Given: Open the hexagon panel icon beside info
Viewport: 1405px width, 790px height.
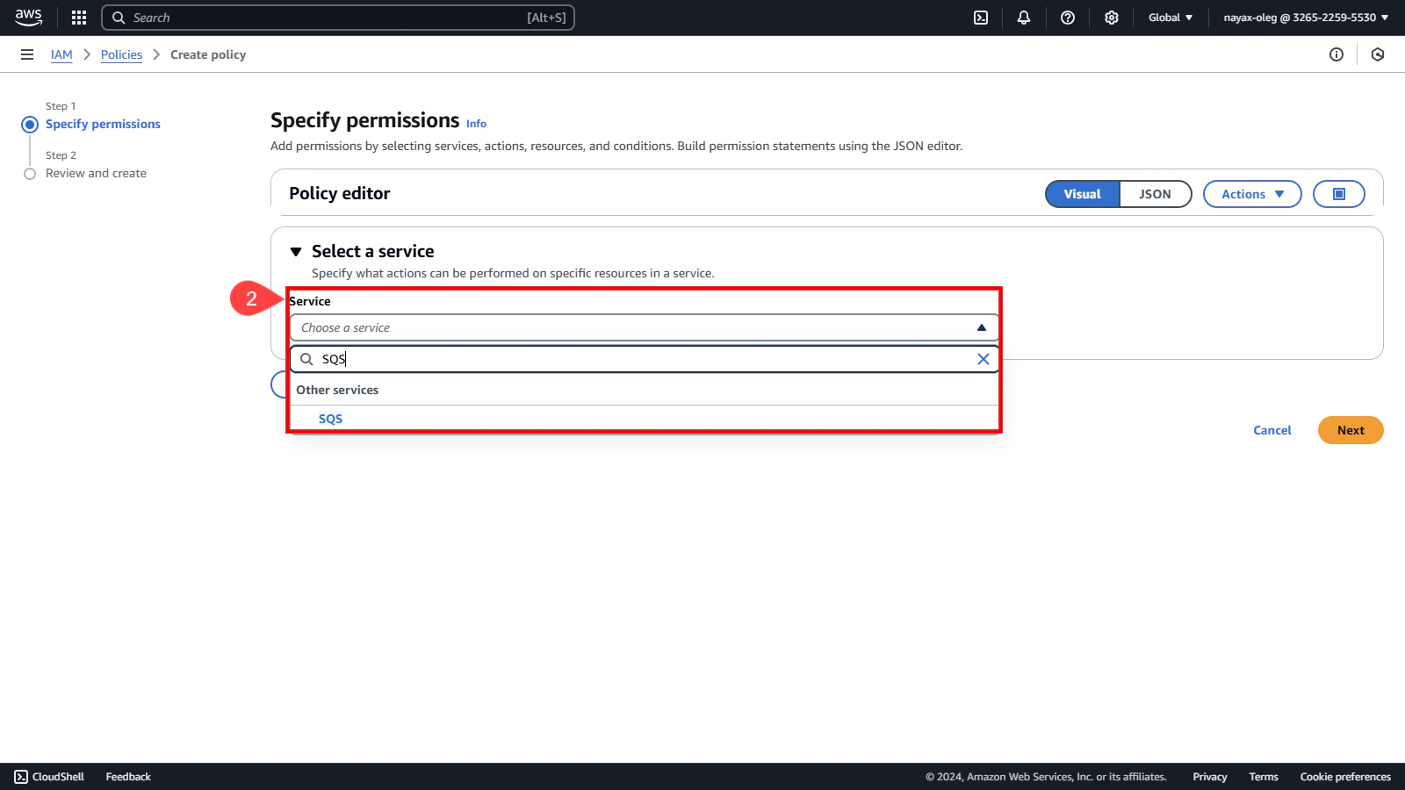Looking at the screenshot, I should pos(1378,54).
